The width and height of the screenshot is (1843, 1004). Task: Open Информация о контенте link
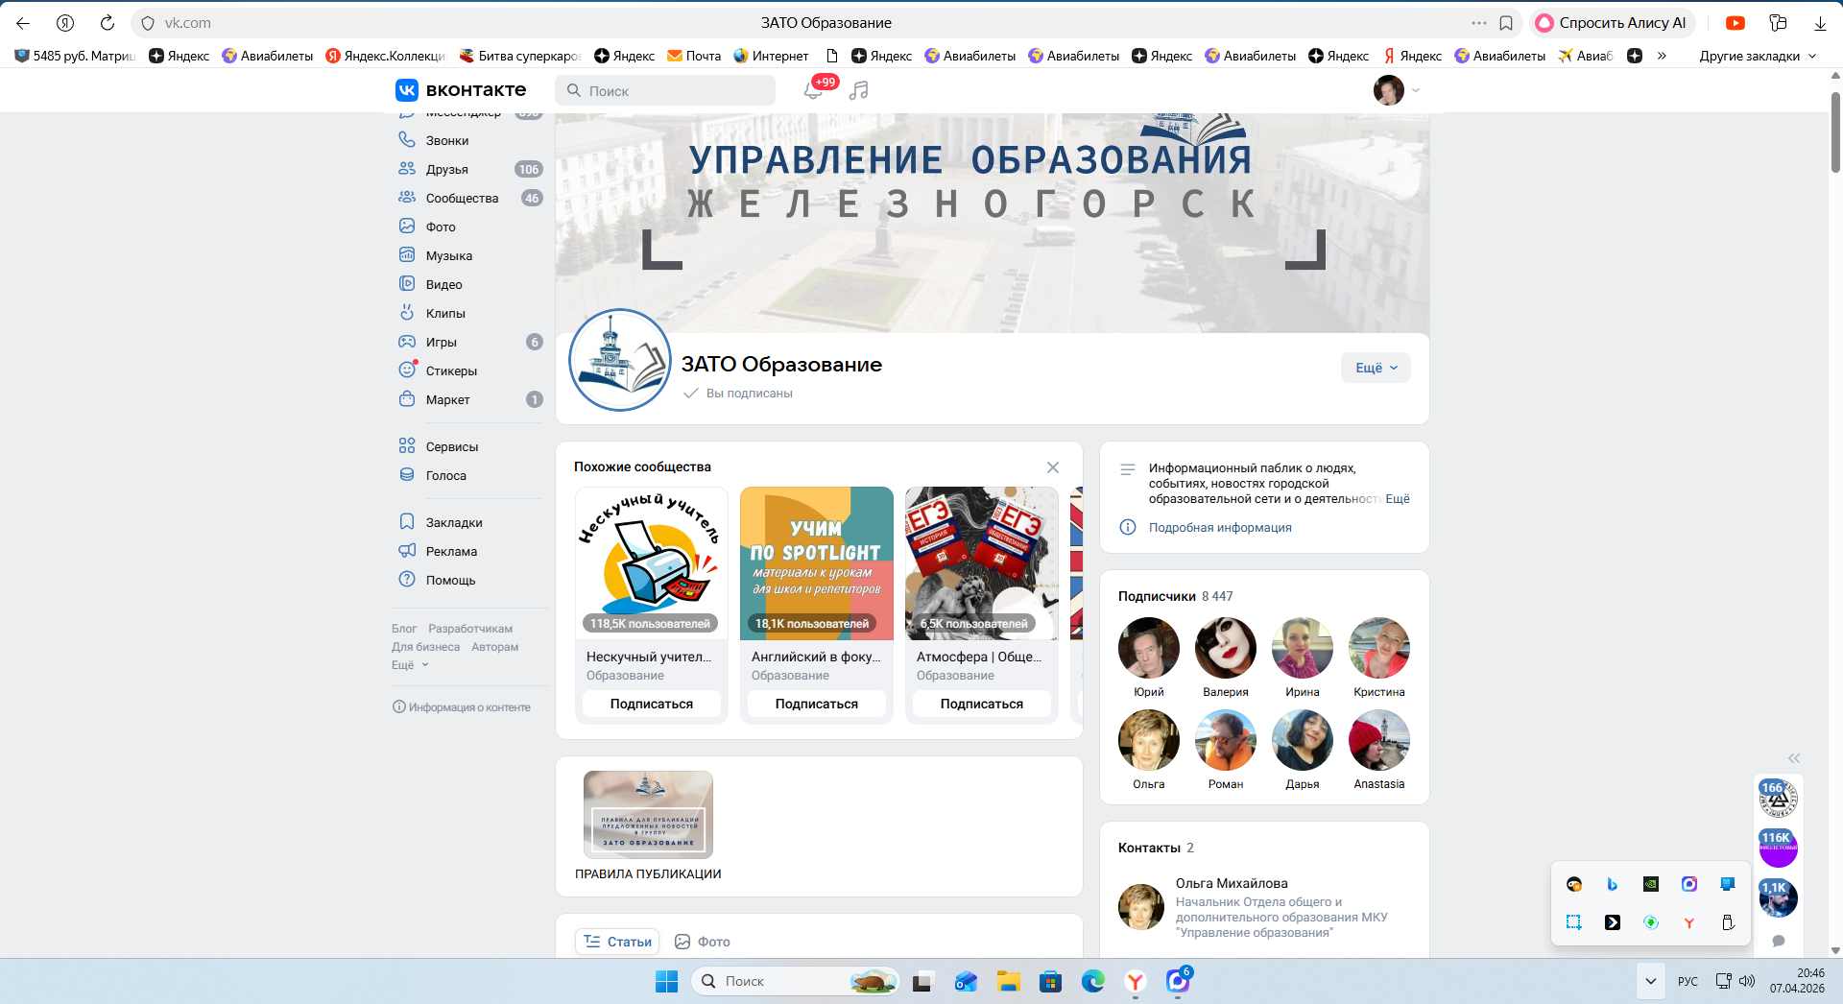tap(462, 707)
